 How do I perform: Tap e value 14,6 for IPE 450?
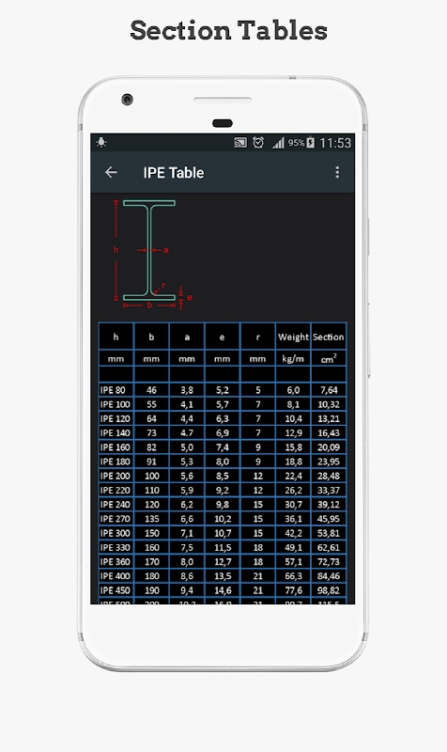pos(223,590)
